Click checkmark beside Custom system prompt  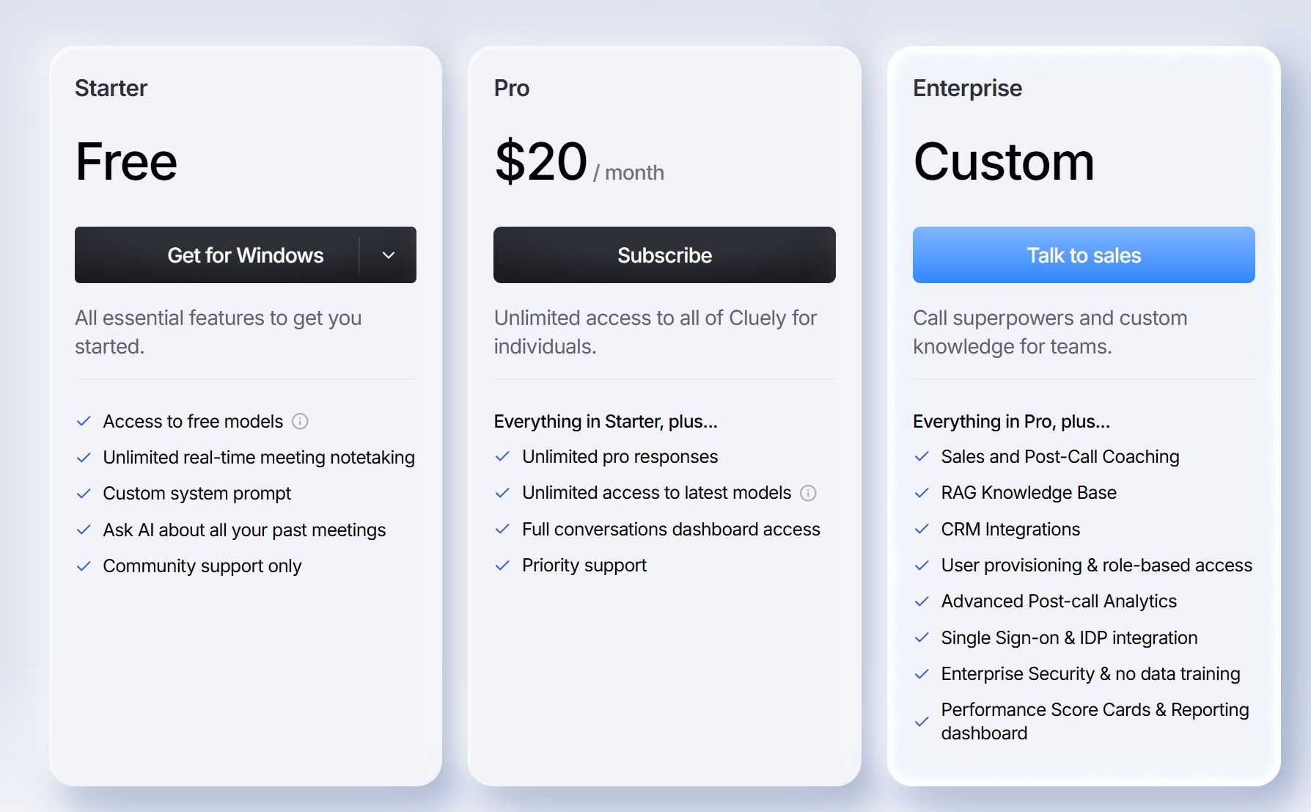click(84, 494)
